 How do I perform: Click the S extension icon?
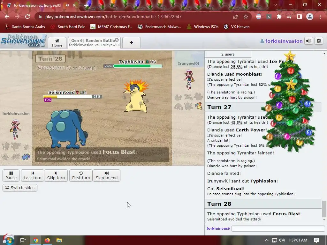coord(269,17)
